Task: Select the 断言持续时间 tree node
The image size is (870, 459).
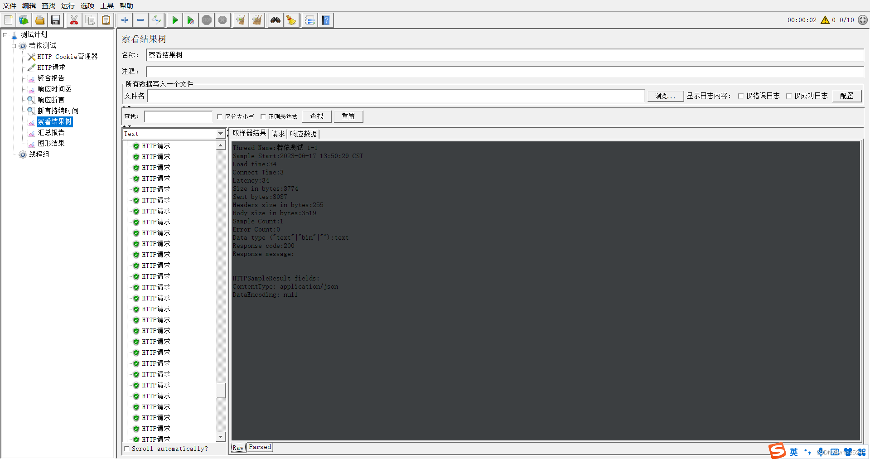Action: (58, 111)
